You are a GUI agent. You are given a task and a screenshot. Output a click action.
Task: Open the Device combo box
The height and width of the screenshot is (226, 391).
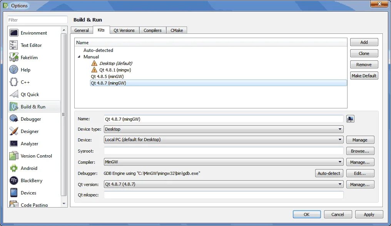point(224,140)
